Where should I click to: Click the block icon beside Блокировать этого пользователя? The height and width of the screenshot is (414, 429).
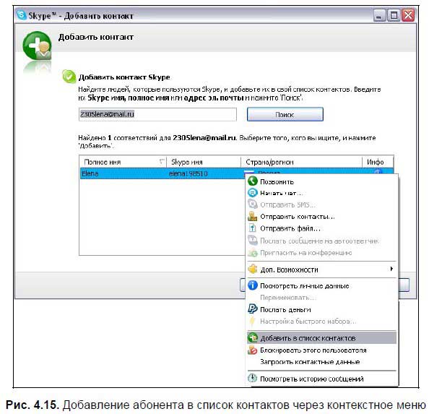point(253,350)
